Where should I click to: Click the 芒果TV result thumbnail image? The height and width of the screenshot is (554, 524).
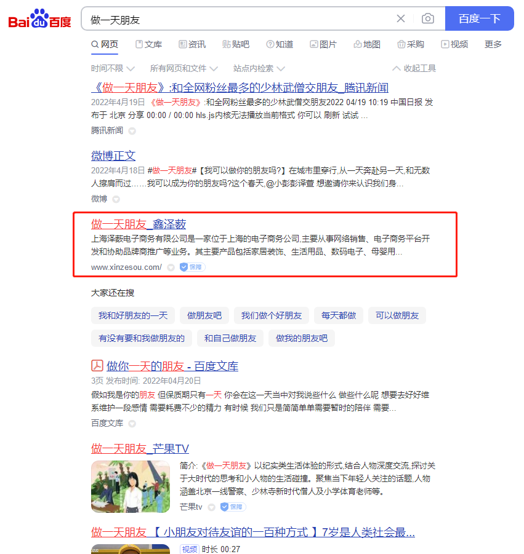[130, 486]
